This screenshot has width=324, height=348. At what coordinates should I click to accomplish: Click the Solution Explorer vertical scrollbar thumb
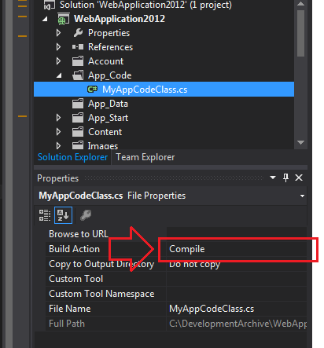tap(300, 33)
